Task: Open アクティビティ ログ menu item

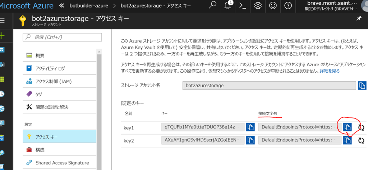Action: pos(59,68)
